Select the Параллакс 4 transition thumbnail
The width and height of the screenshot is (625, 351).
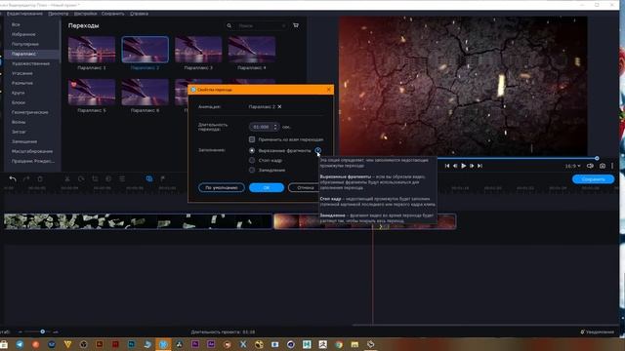point(252,50)
